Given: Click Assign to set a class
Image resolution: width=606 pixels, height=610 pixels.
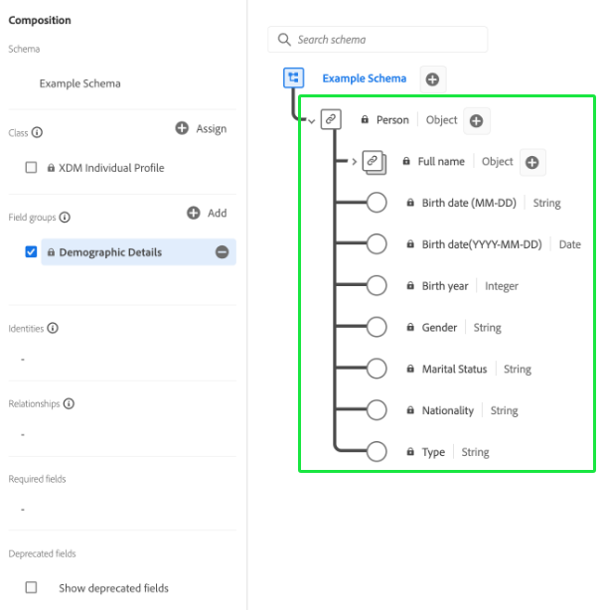Looking at the screenshot, I should coord(201,128).
